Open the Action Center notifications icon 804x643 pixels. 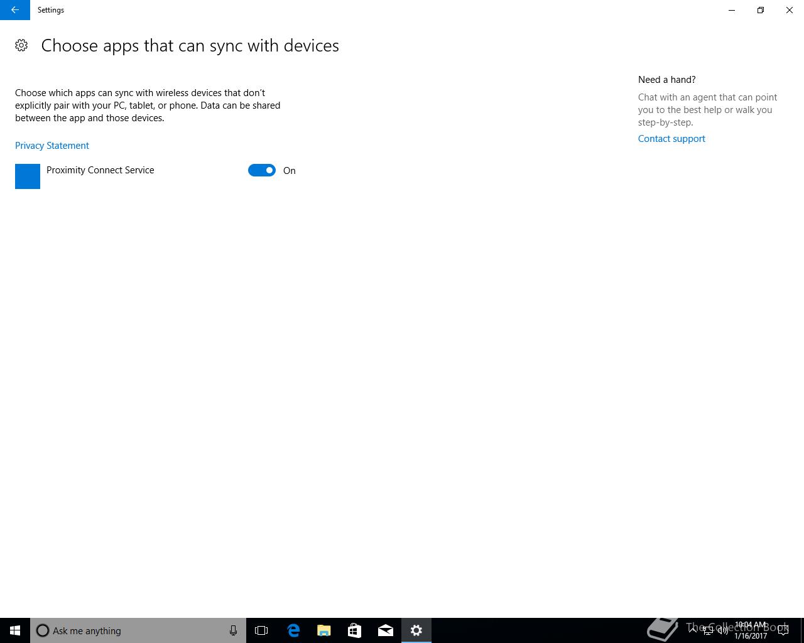click(x=783, y=630)
